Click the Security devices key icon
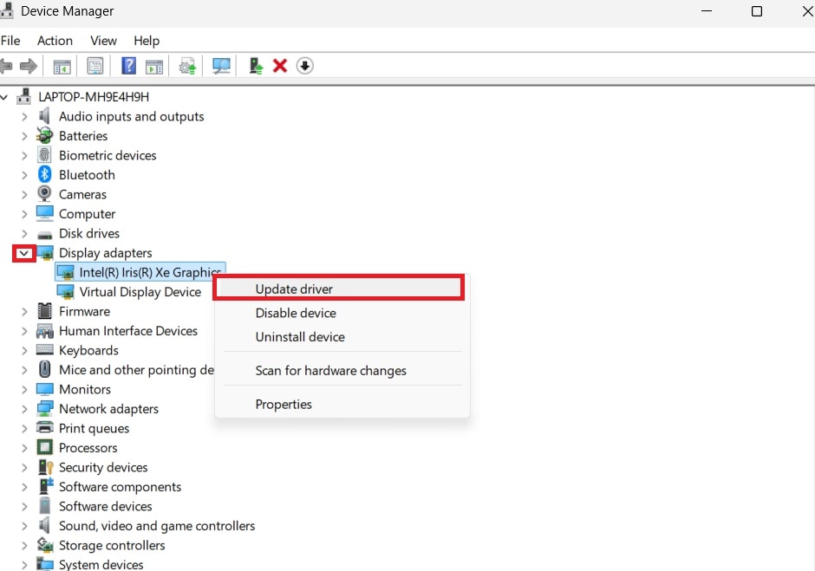Screen dimensions: 815x571 click(46, 466)
